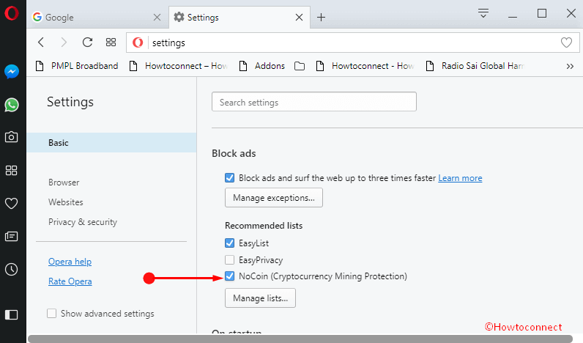Open a new tab
Viewport: 583px width, 343px height.
(322, 17)
